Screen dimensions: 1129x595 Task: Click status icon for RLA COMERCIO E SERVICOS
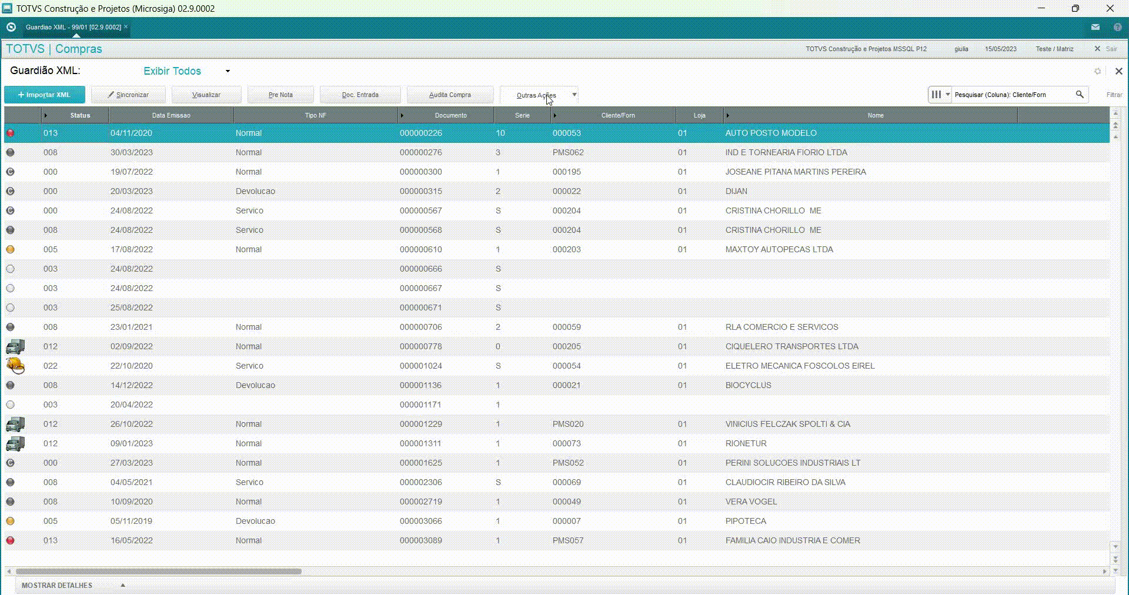tap(10, 327)
